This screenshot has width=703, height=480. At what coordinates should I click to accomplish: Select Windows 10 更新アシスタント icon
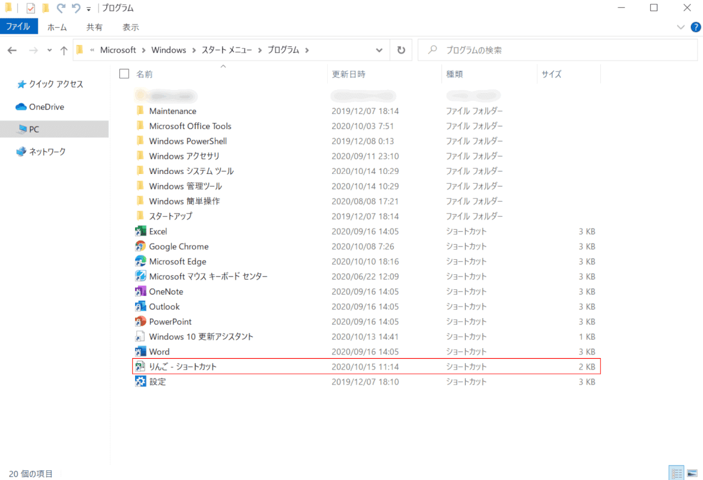pos(140,337)
